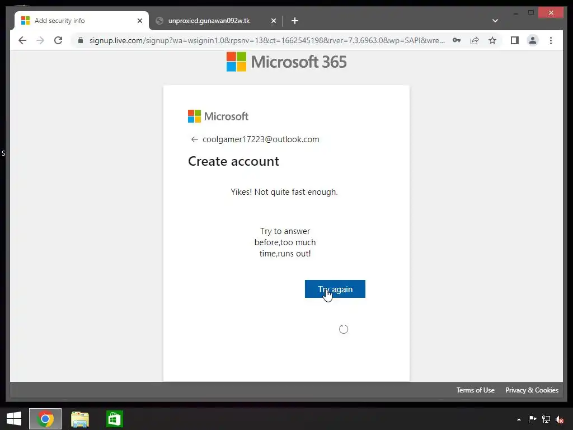Open the side panel icon

(515, 40)
